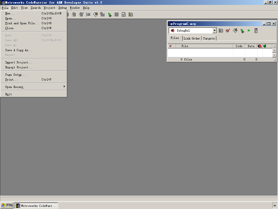
Task: Click the Debug bug-arrow icon in ProgramC.mcp window
Action: tap(242, 31)
